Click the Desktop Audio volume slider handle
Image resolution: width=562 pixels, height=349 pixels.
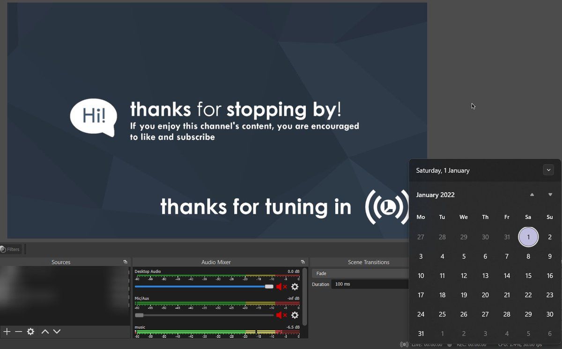point(269,286)
